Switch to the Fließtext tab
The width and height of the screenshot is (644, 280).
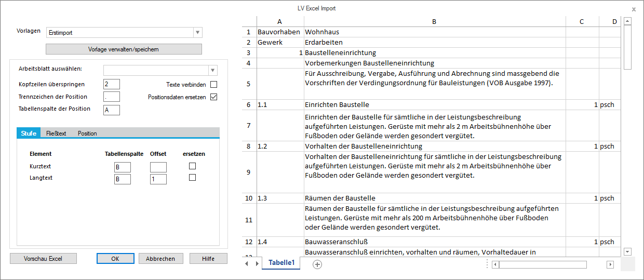point(56,134)
